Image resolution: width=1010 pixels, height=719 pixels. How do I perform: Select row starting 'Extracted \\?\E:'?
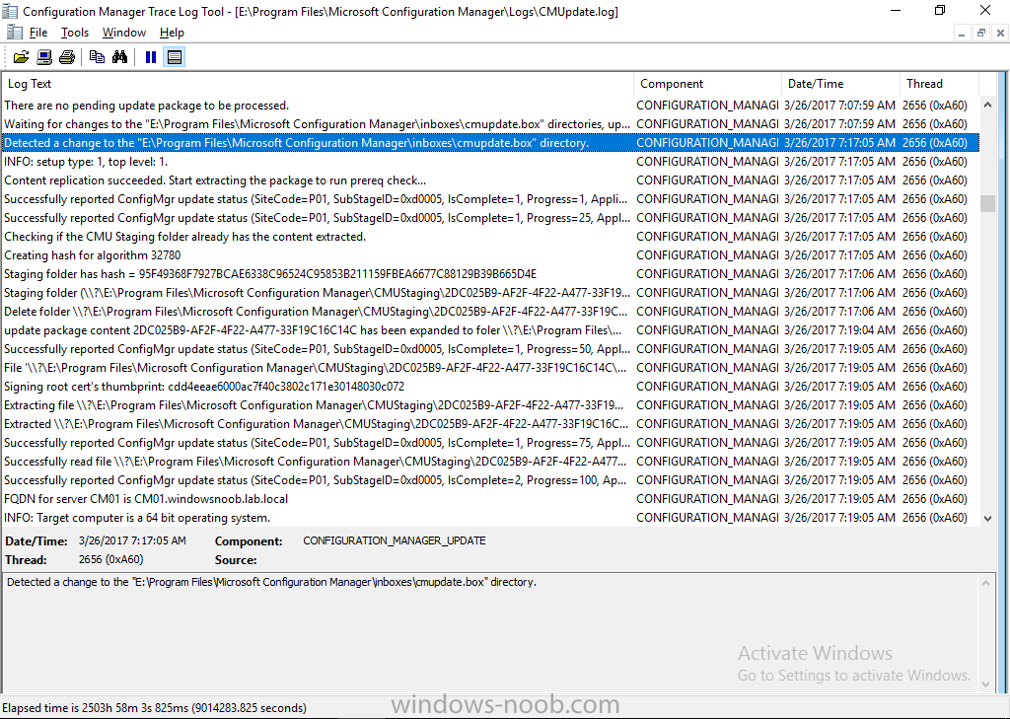click(x=491, y=423)
